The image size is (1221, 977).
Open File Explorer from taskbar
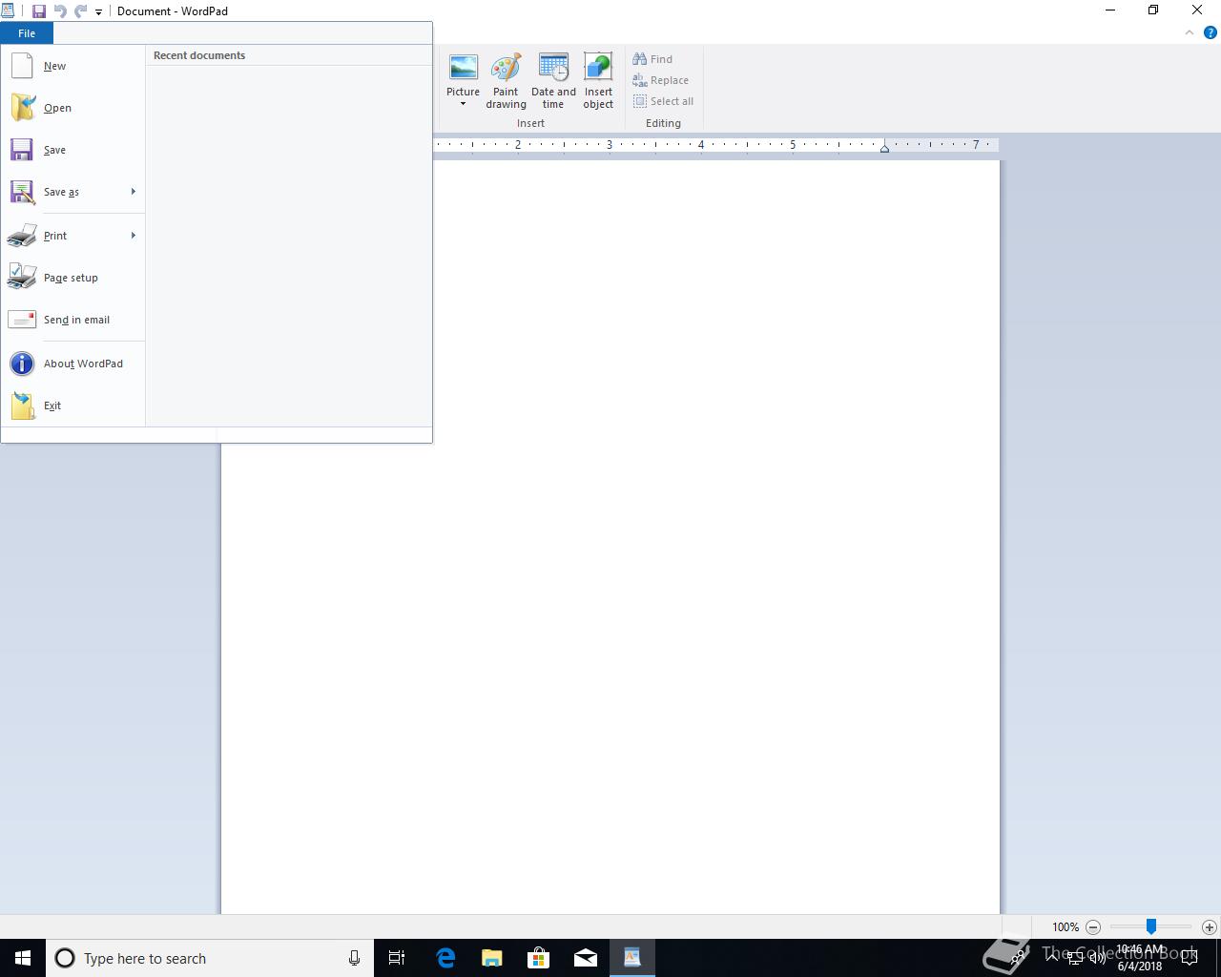click(x=492, y=958)
